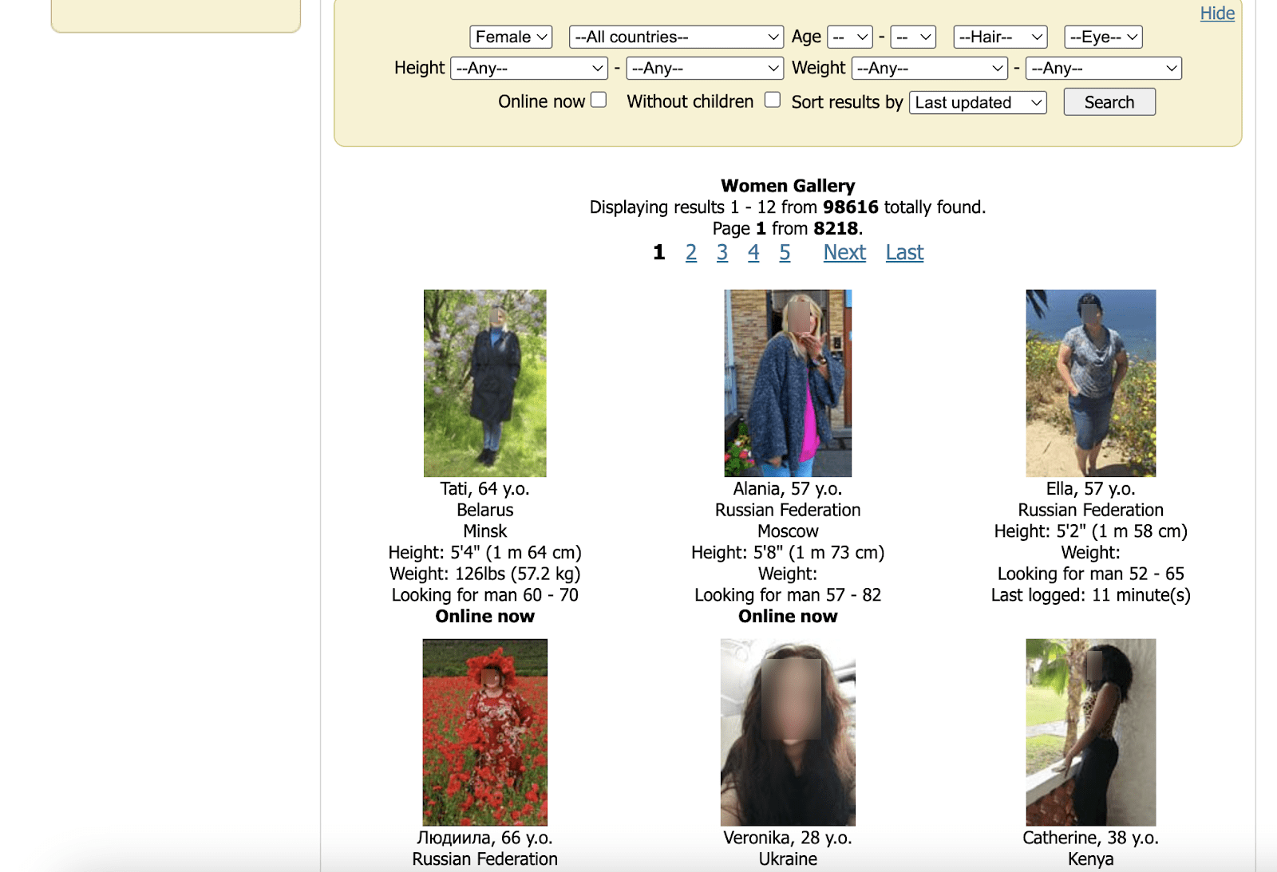Open Alania's profile photo

point(788,383)
